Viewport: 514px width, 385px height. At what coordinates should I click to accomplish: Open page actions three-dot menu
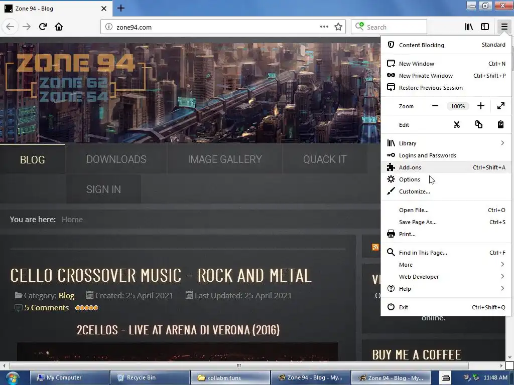click(324, 27)
